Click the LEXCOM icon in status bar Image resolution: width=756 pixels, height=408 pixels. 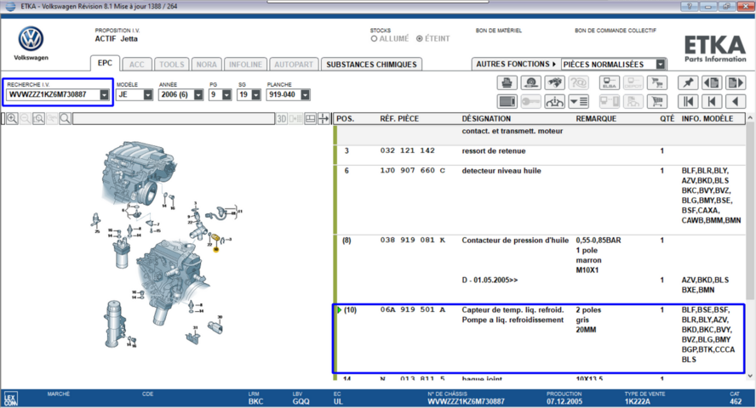(x=10, y=399)
